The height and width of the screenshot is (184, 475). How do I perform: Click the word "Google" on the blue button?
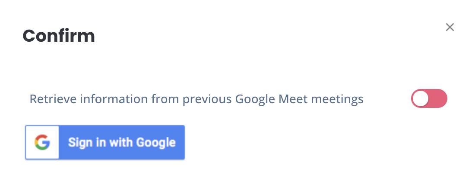[x=156, y=143]
